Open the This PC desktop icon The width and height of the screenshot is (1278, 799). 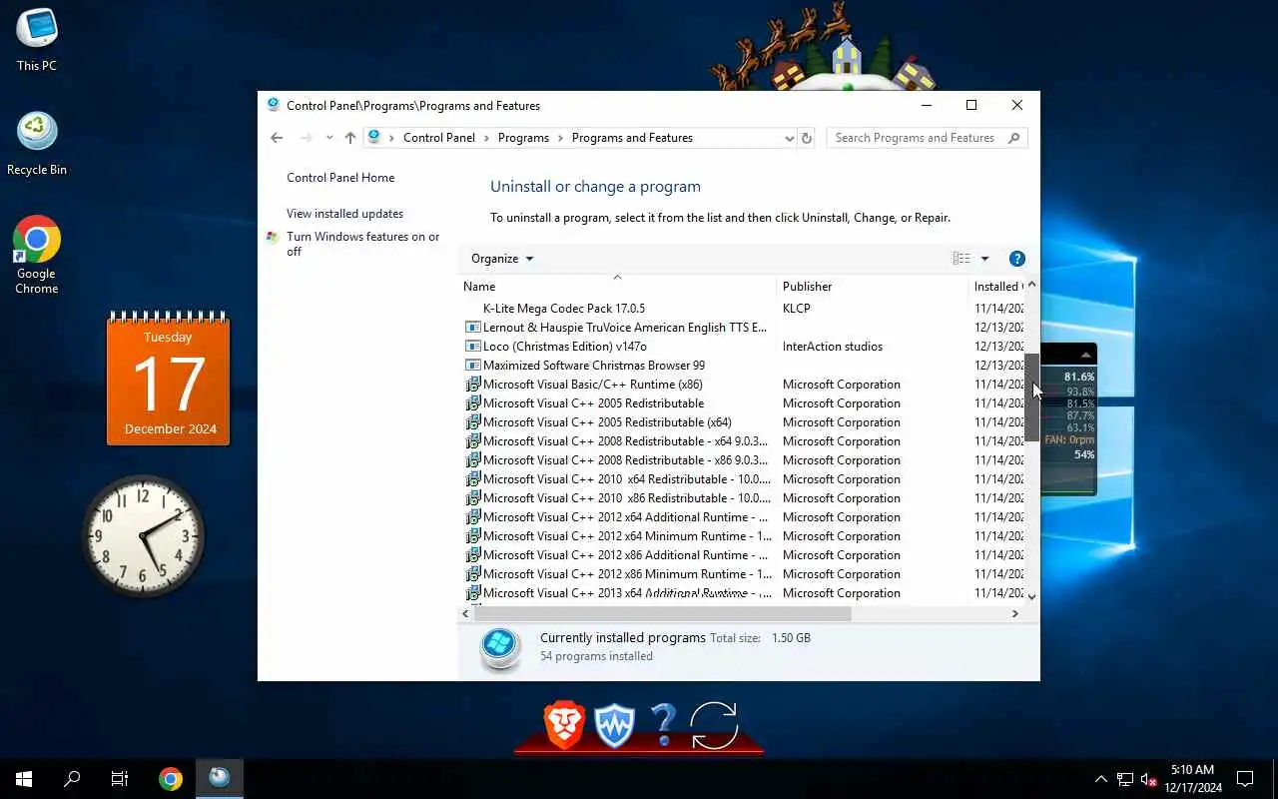(x=37, y=38)
